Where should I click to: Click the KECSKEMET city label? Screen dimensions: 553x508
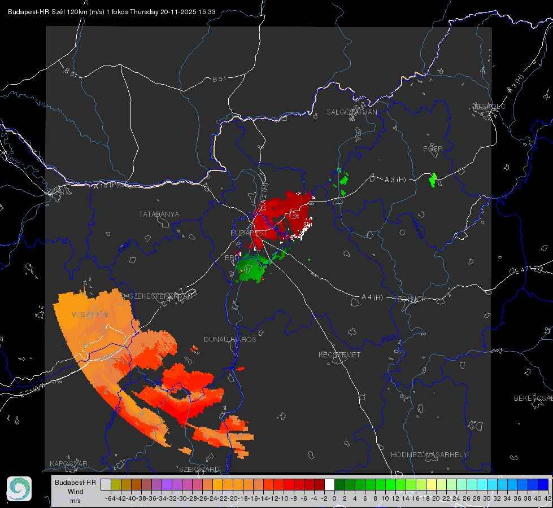click(x=339, y=354)
